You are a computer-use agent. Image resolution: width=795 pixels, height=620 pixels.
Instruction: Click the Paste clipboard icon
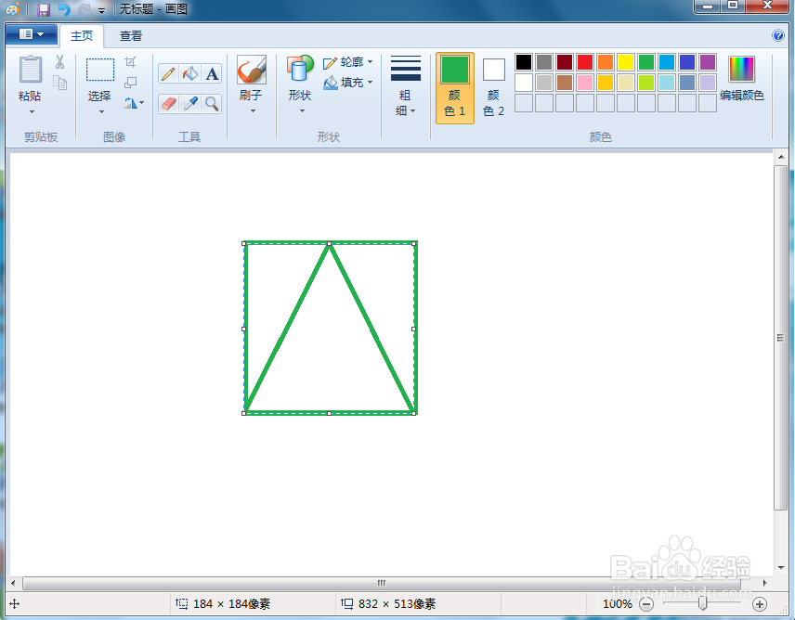31,69
